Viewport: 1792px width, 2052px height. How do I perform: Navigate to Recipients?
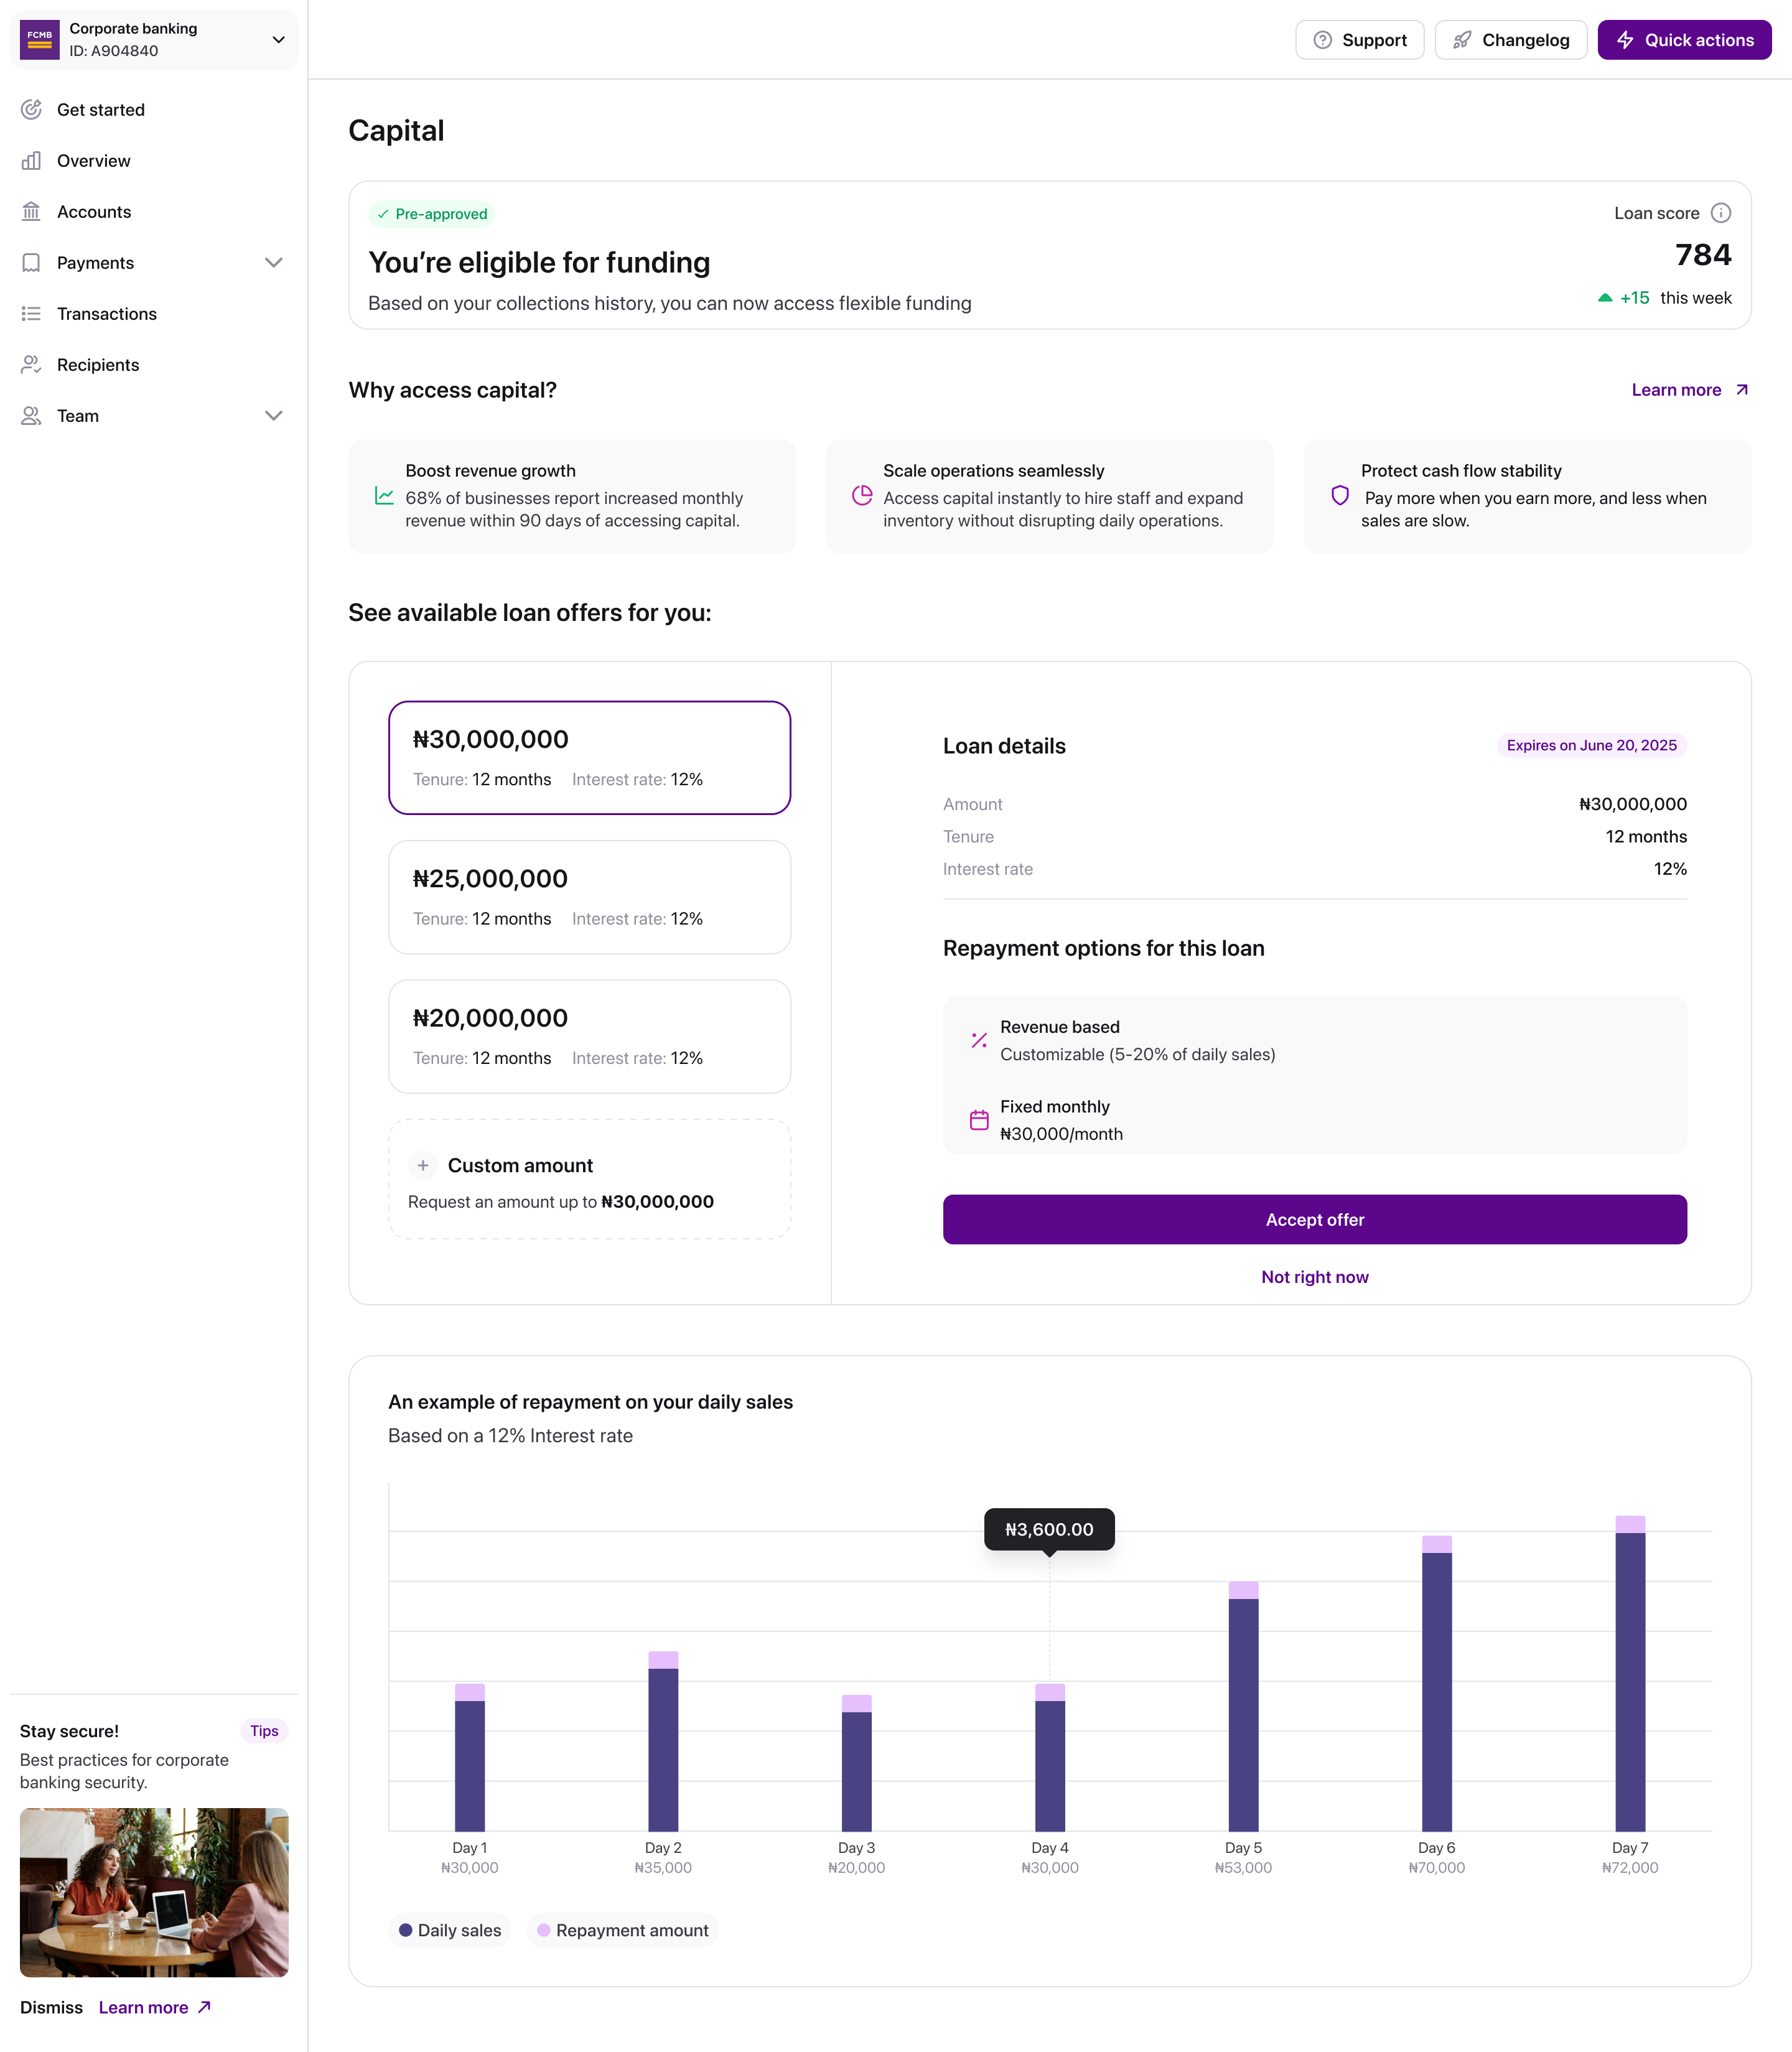click(154, 365)
